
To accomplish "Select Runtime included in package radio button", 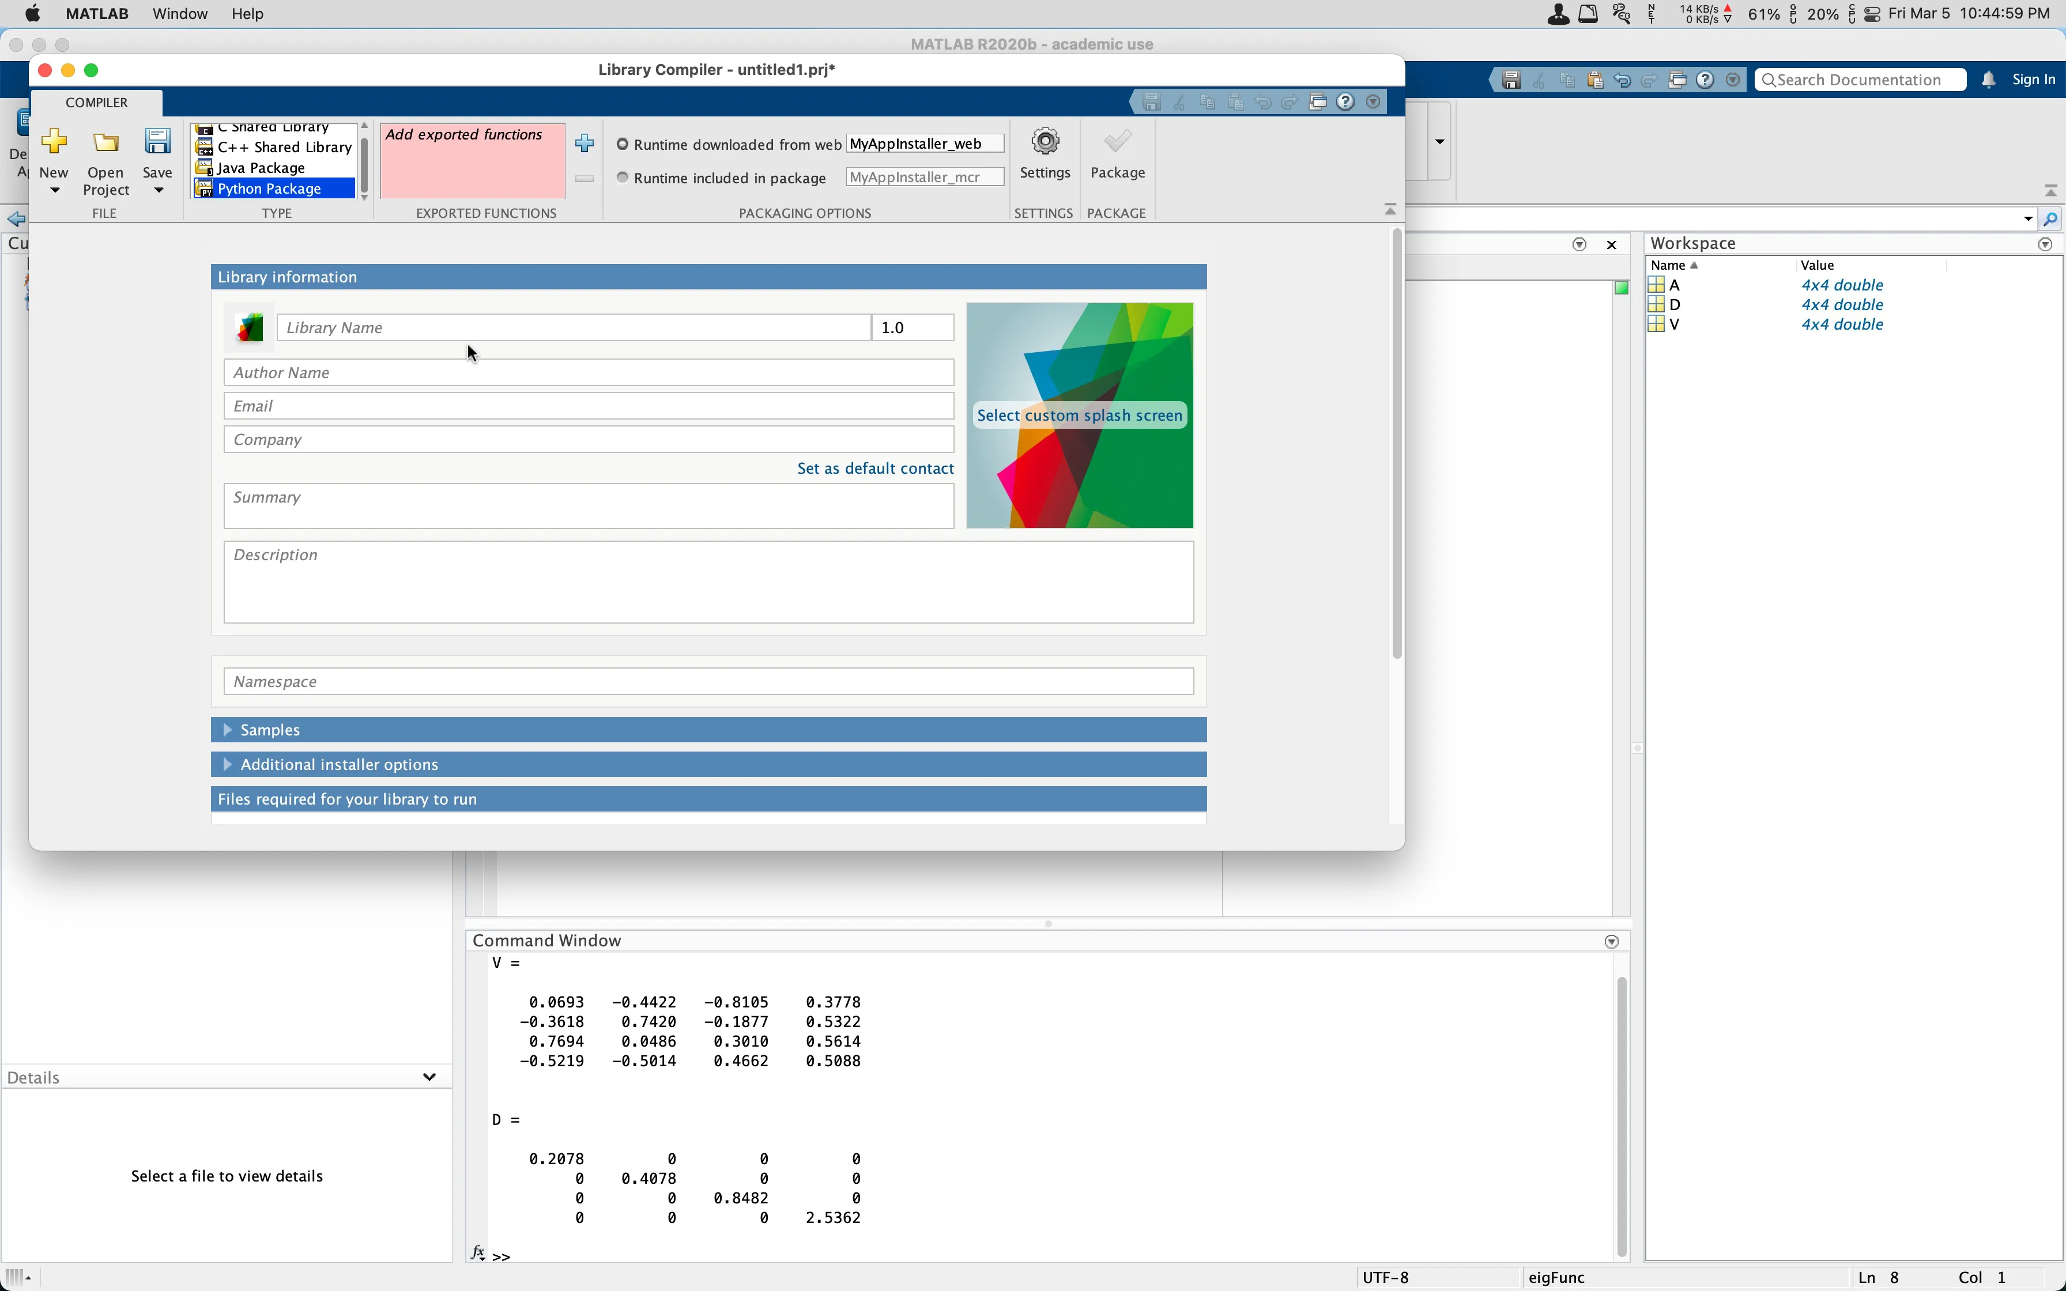I will 622,177.
